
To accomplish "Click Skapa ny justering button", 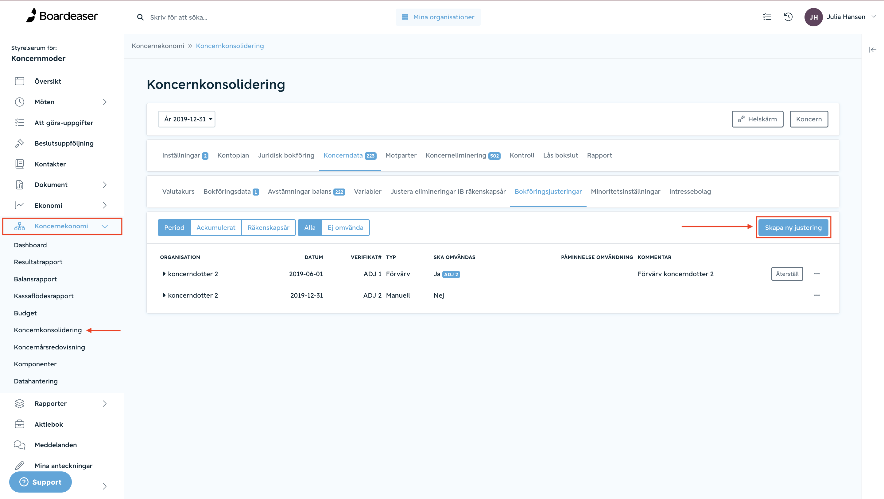I will coord(793,227).
